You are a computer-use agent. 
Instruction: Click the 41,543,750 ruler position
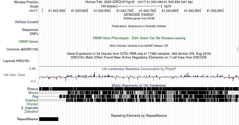point(147,11)
